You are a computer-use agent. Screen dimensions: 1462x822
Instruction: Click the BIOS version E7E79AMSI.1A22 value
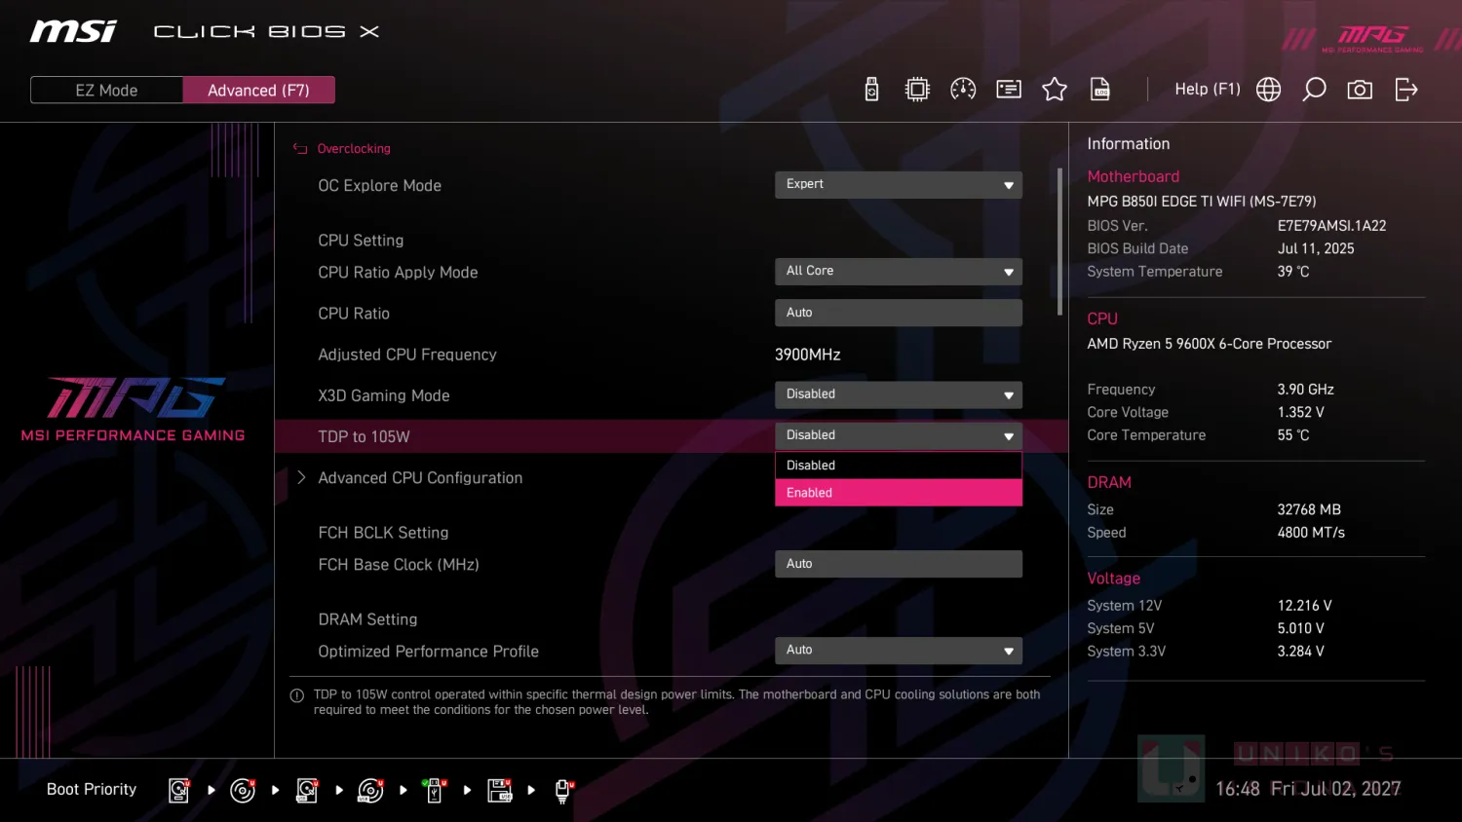[x=1331, y=226]
